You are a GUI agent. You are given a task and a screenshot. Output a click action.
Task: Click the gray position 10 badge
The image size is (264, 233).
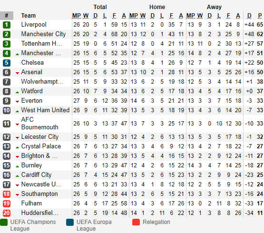click(7, 110)
